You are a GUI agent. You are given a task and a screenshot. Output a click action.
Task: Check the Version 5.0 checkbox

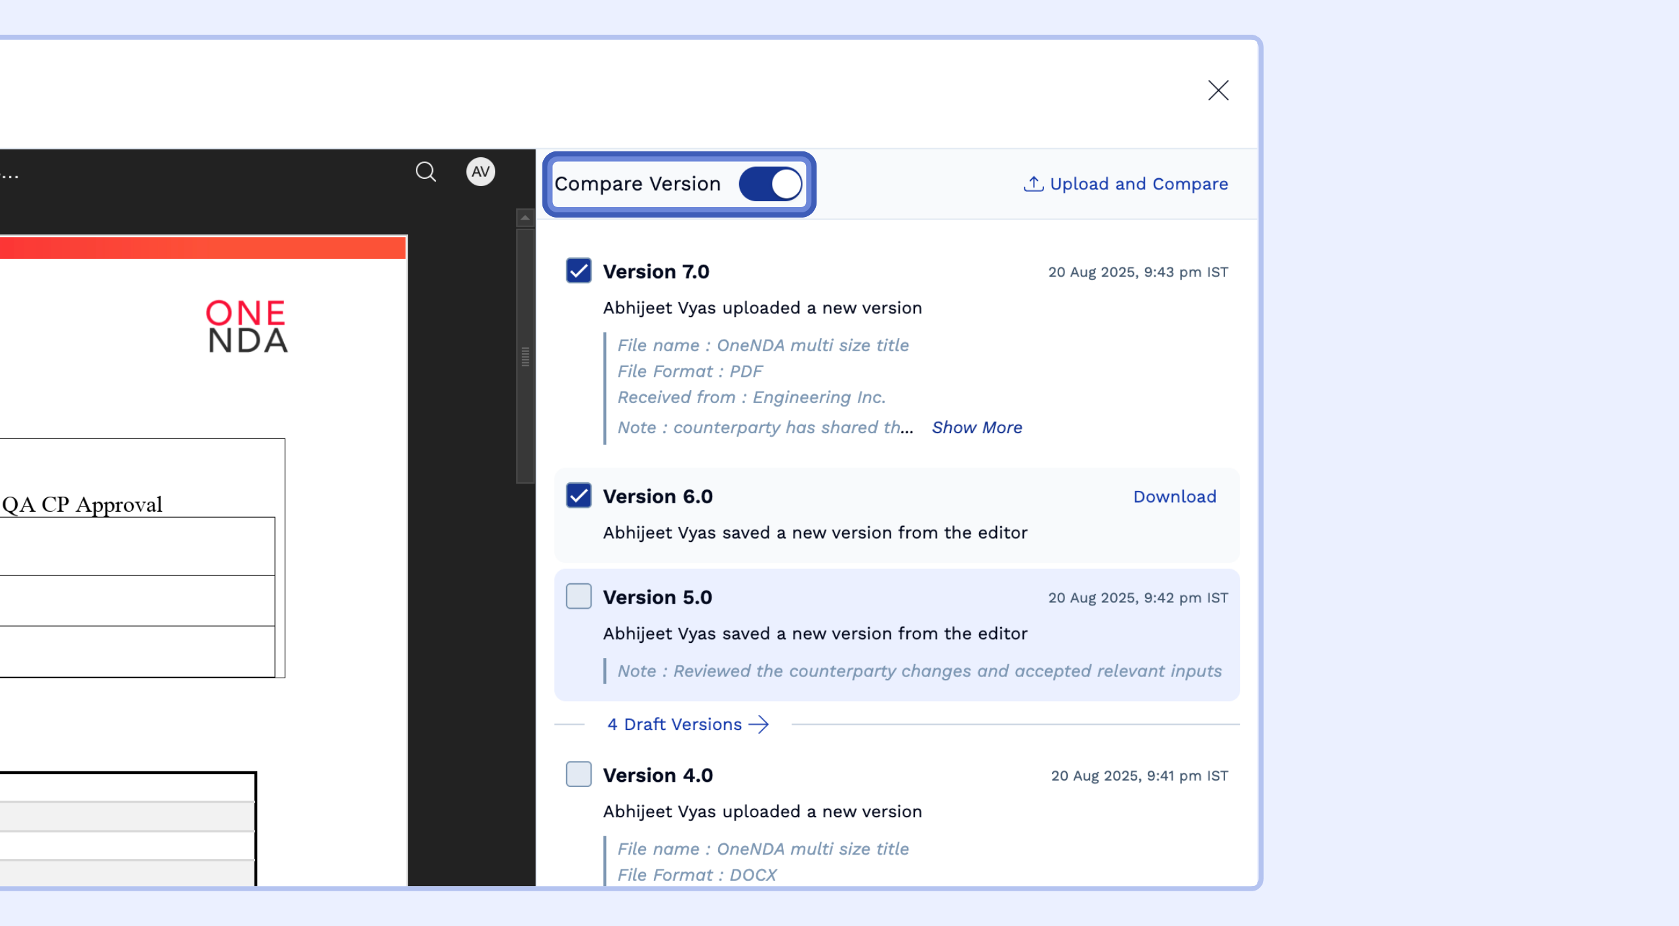pos(578,596)
